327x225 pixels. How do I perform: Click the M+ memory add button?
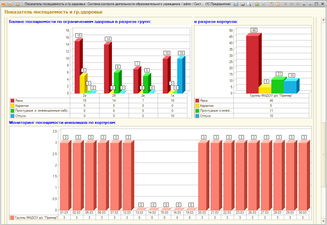(x=292, y=4)
